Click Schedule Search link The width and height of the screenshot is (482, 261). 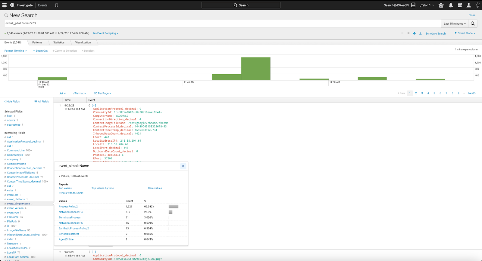point(435,34)
